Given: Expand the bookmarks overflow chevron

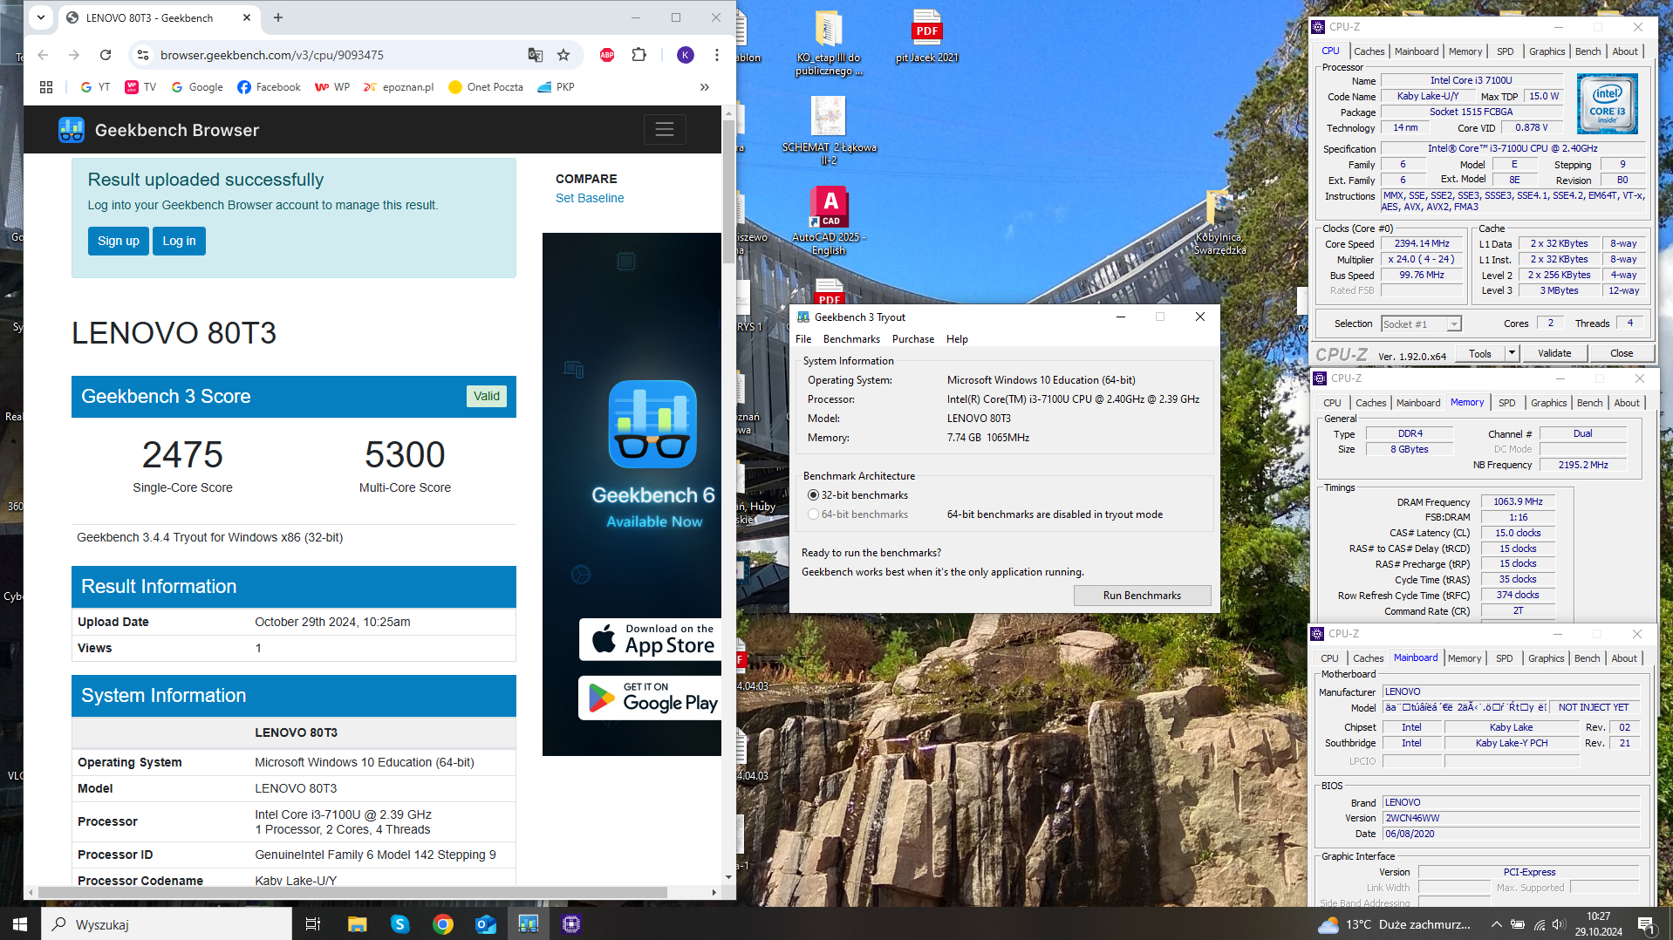Looking at the screenshot, I should pyautogui.click(x=705, y=87).
